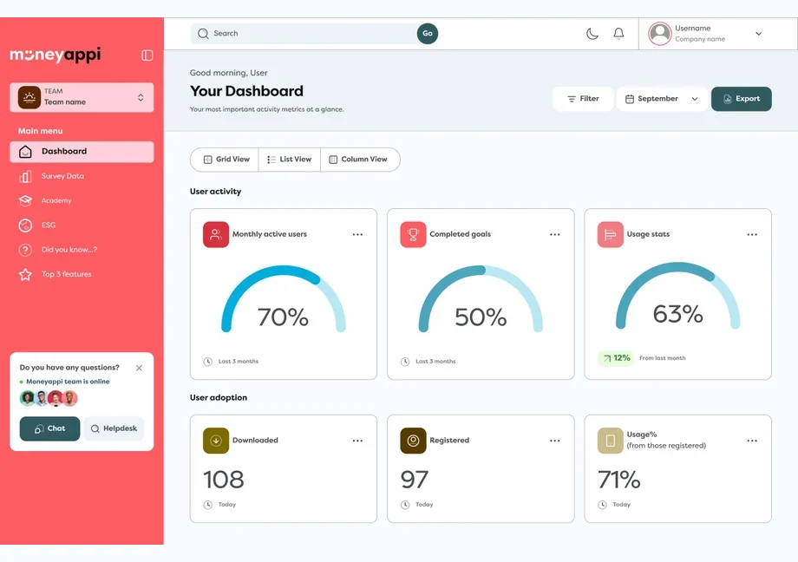The height and width of the screenshot is (562, 798).
Task: Click the Export button
Action: [x=742, y=99]
